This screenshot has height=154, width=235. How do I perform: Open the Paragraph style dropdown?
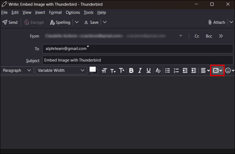click(17, 71)
